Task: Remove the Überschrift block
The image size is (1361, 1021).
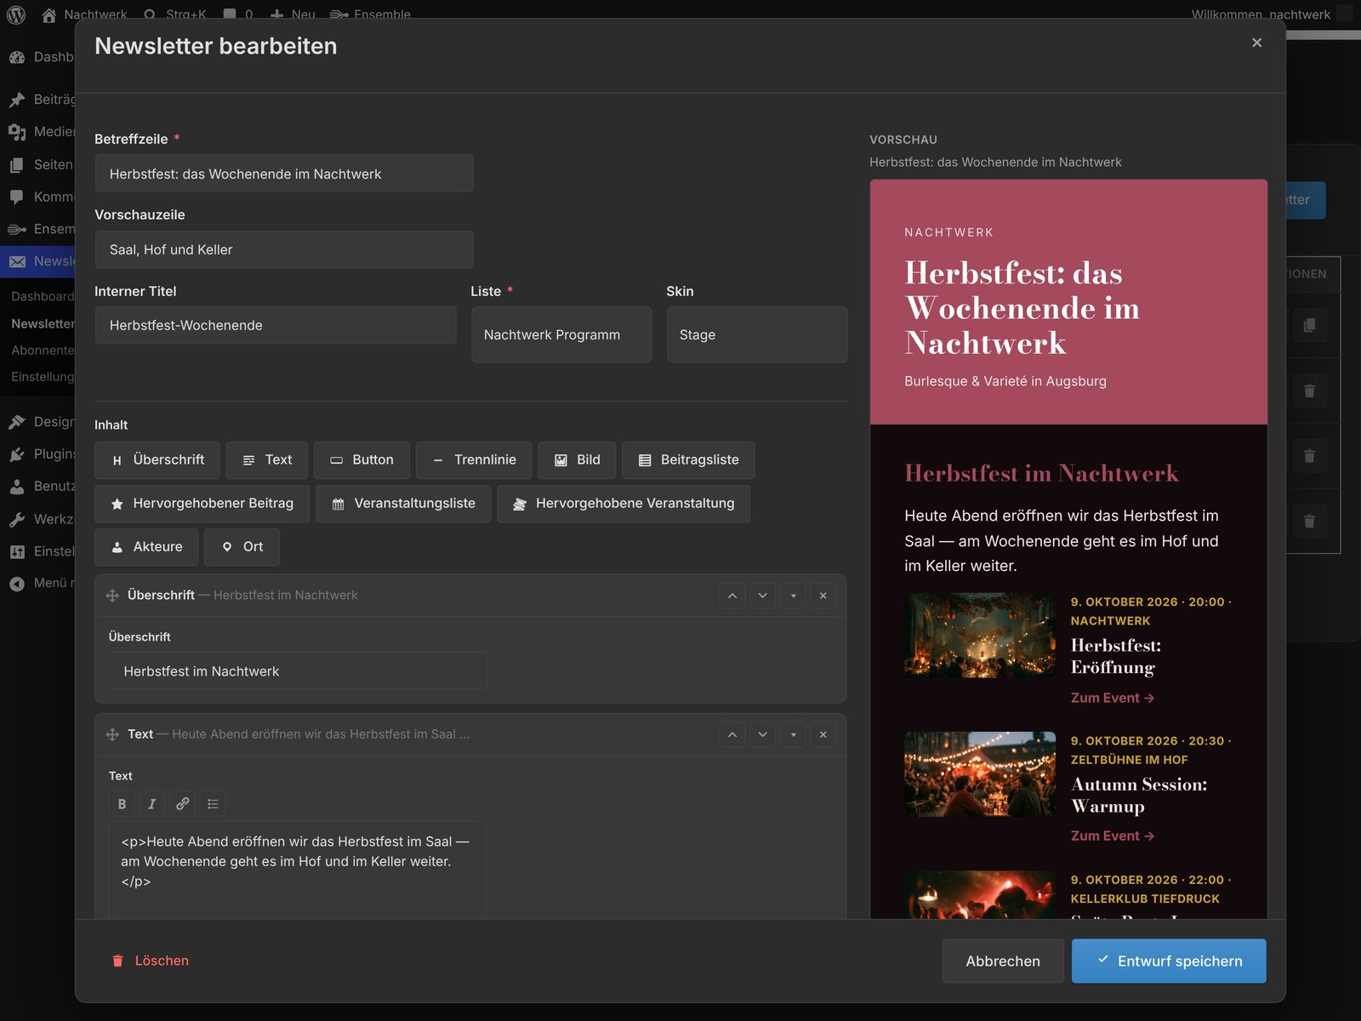Action: click(x=823, y=596)
